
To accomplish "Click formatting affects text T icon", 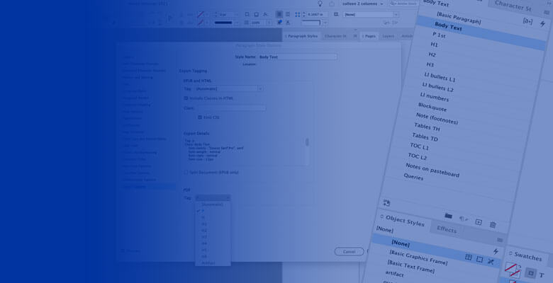I will 542,275.
